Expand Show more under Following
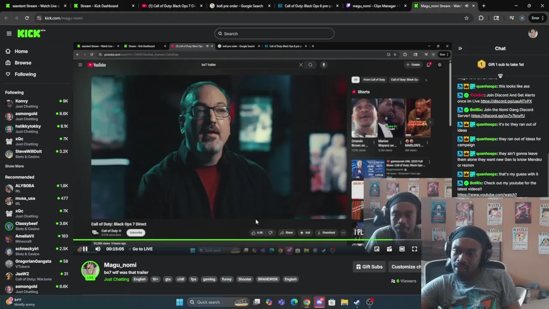 tap(15, 166)
